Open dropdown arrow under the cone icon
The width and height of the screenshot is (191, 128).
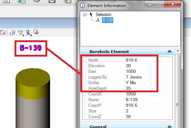(x=23, y=35)
